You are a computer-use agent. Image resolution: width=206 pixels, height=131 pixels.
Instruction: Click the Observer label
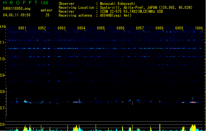[66, 4]
